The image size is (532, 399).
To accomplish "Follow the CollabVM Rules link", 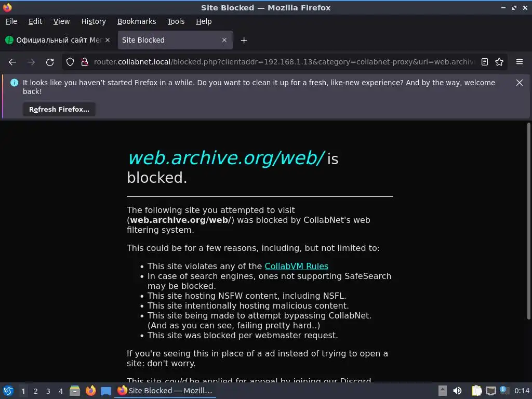I will (x=296, y=267).
